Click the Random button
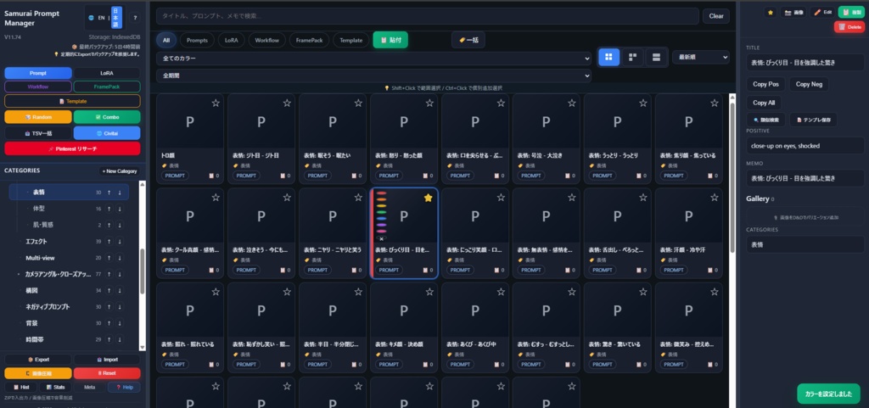Image resolution: width=869 pixels, height=408 pixels. [x=38, y=117]
